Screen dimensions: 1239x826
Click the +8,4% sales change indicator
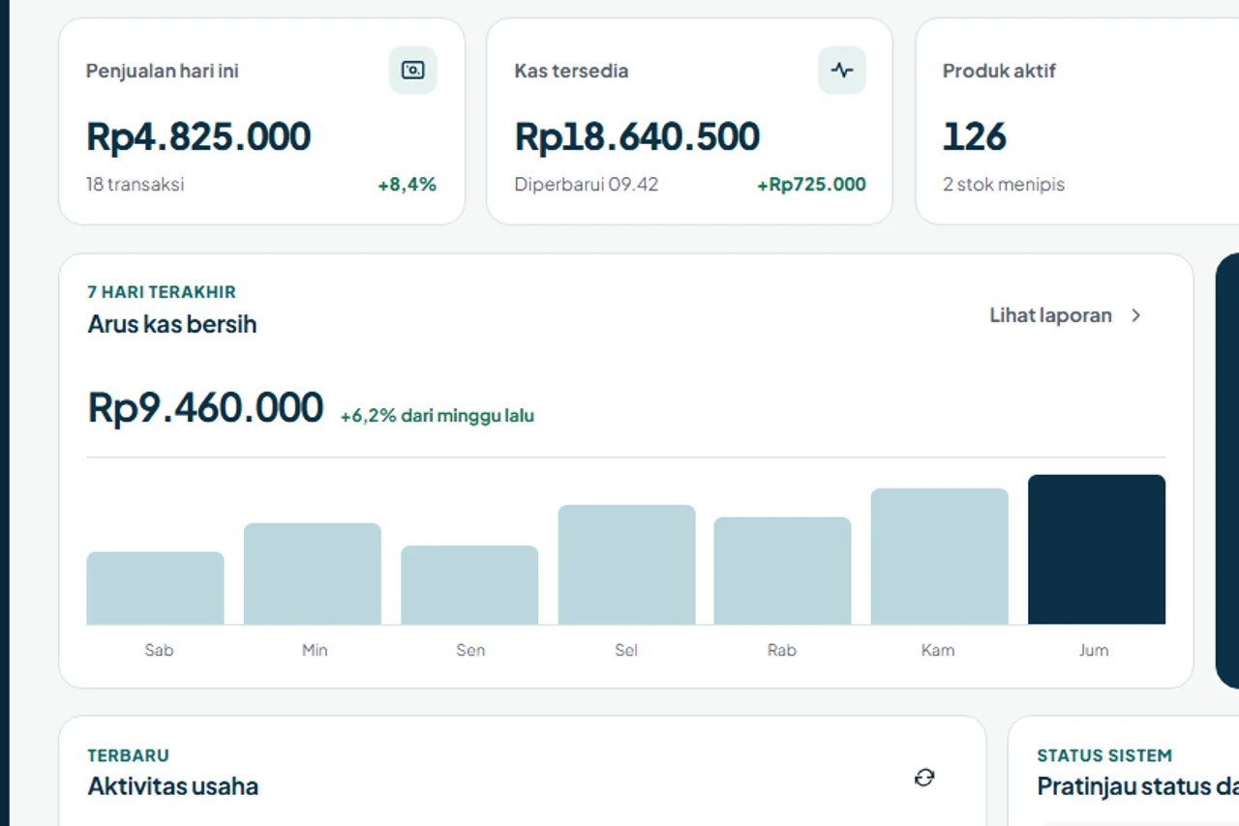(x=408, y=185)
